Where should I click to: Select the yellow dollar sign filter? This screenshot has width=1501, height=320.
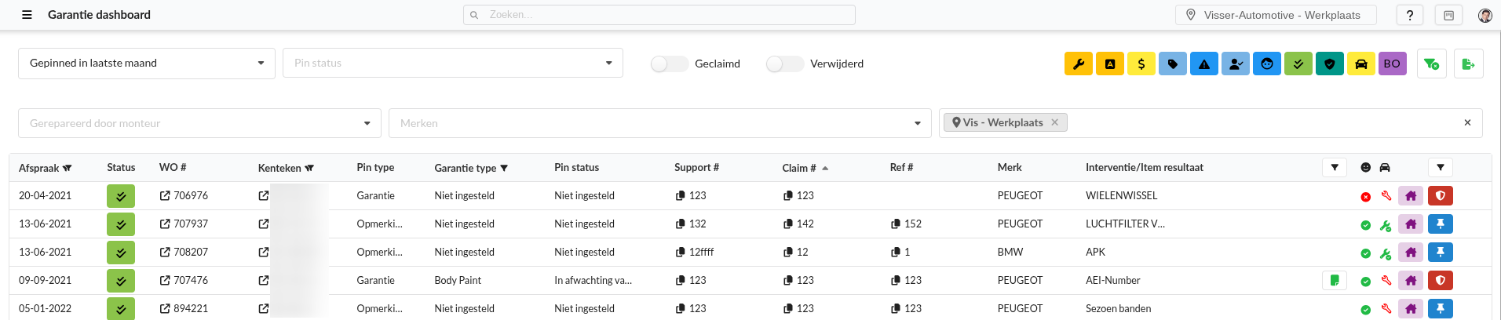1141,64
